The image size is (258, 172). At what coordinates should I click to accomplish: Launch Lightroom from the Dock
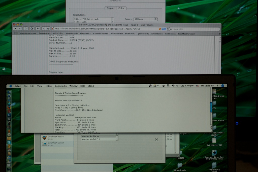coord(9,119)
